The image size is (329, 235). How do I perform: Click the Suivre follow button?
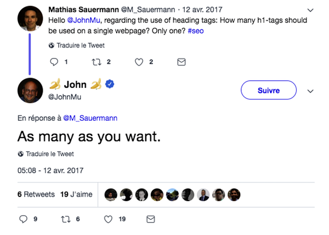click(x=269, y=90)
